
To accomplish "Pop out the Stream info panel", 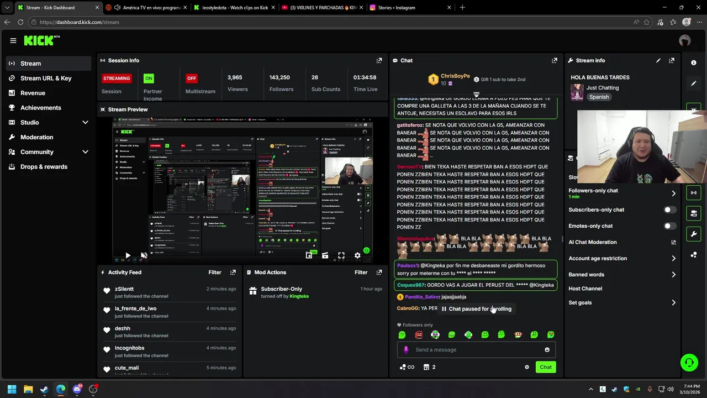I will [x=671, y=60].
